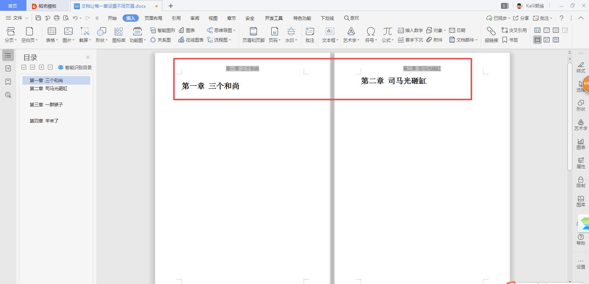Toggle the highlighted form field shading button
589x284 pixels.
point(537,40)
